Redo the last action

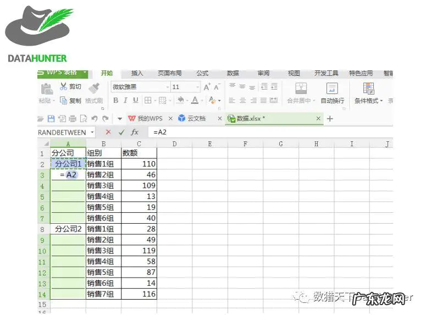point(106,119)
